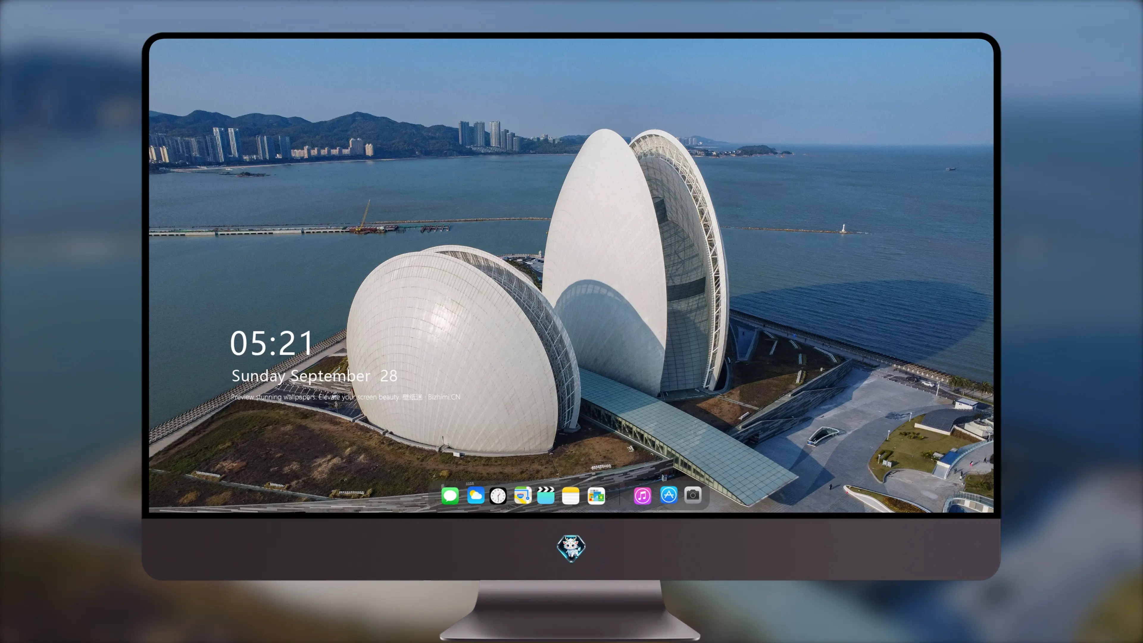Image resolution: width=1143 pixels, height=643 pixels.
Task: Click the dragon mascot logo on monitor chin
Action: [571, 548]
